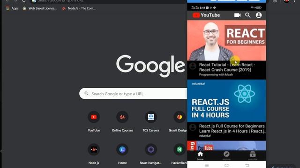The height and width of the screenshot is (168, 300).
Task: Tap the React.js Full Course for Beginners title
Action: point(232,129)
